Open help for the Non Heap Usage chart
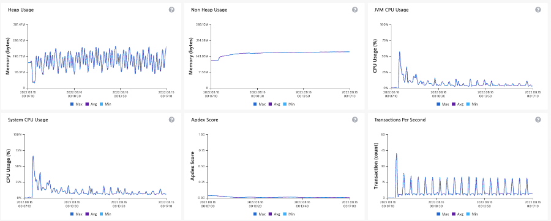 (355, 9)
